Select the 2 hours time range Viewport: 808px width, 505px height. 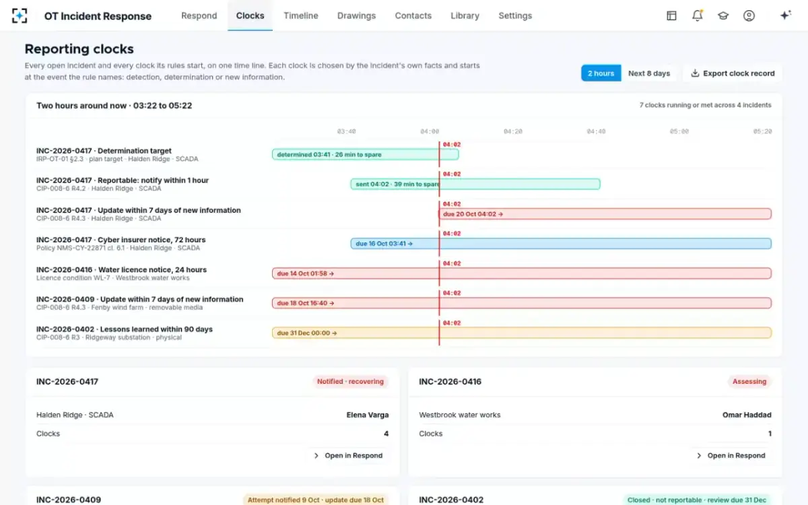click(x=601, y=73)
